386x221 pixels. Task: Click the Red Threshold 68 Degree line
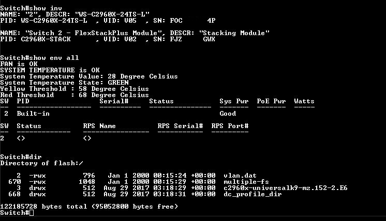pos(75,95)
